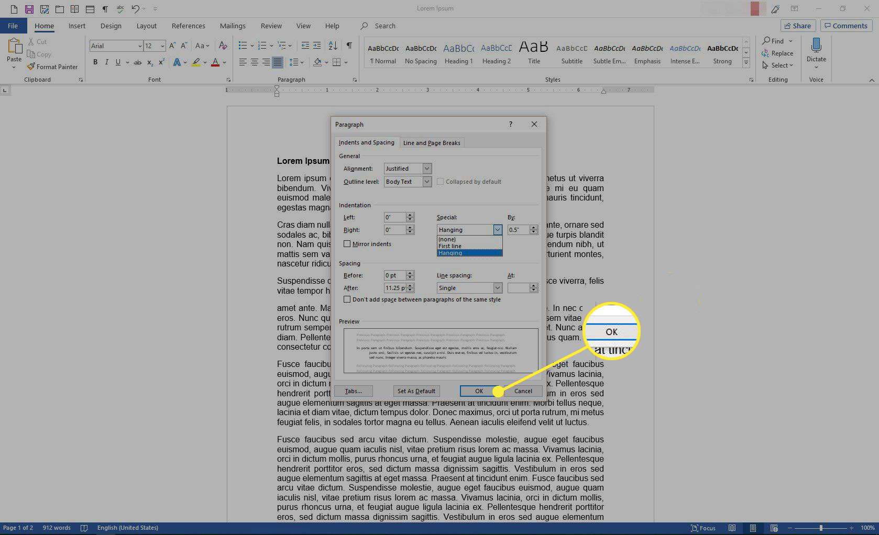
Task: Click the Clear All Formatting icon
Action: tap(223, 46)
